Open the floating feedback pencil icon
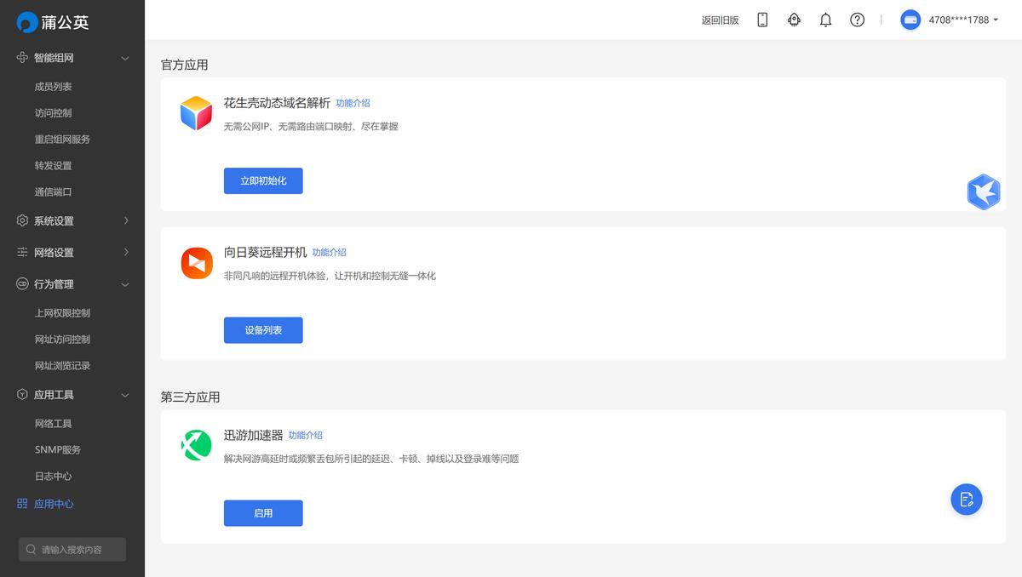 966,500
